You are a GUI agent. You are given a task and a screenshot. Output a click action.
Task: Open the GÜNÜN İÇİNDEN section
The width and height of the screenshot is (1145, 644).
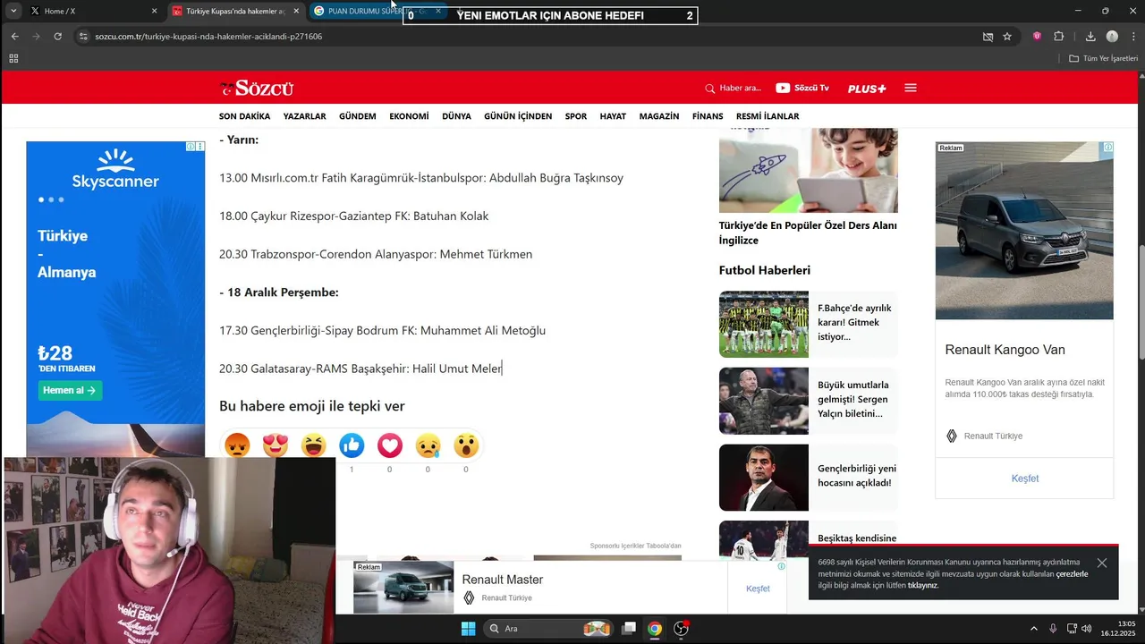[518, 116]
